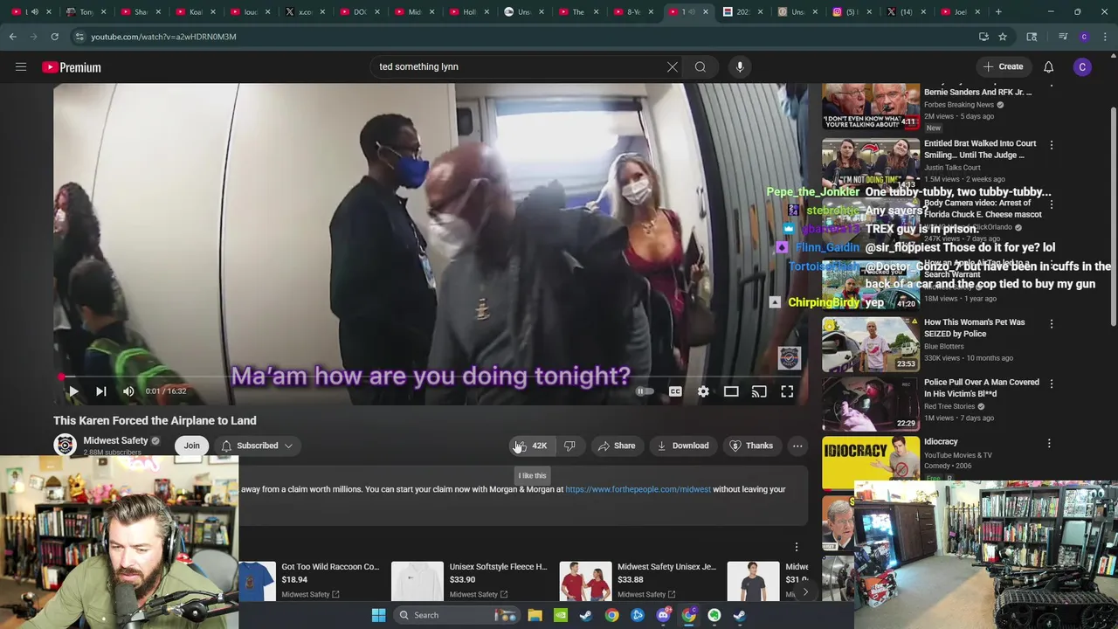Advance merch shelf to next items
Screen dimensions: 1118x629
pyautogui.click(x=804, y=591)
